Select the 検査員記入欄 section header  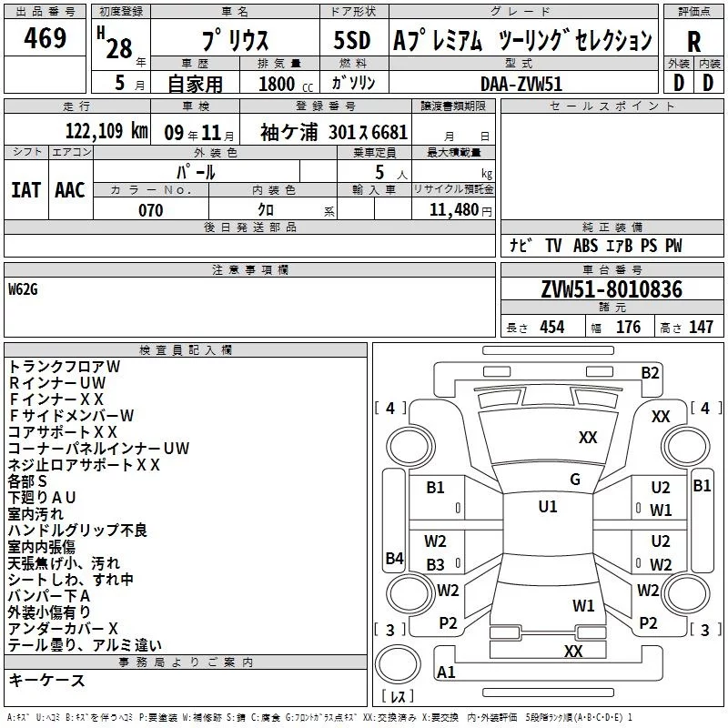click(186, 350)
